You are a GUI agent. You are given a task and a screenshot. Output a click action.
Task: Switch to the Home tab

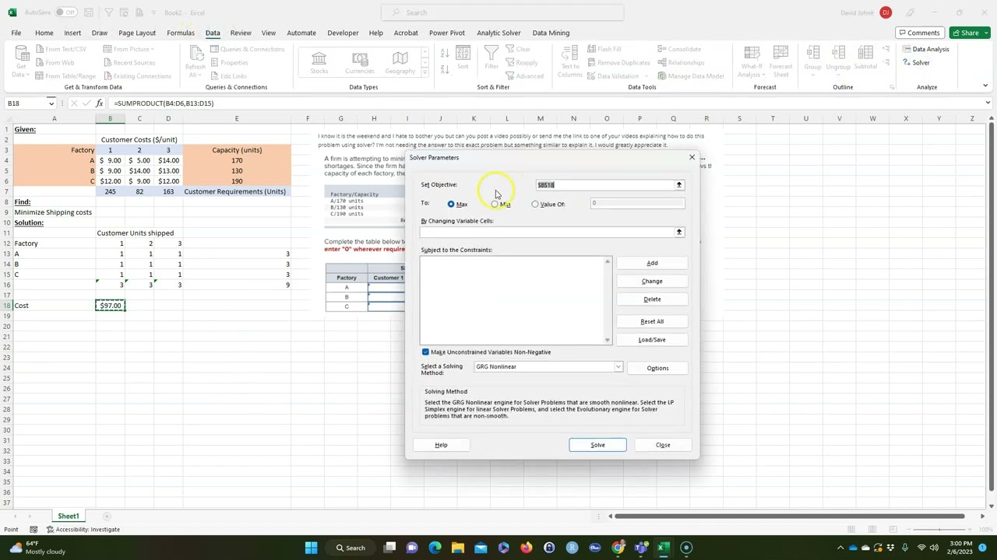(44, 33)
